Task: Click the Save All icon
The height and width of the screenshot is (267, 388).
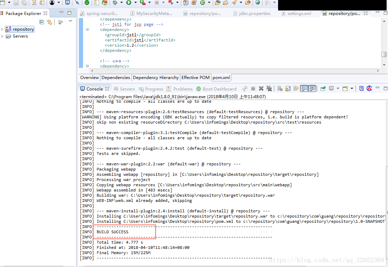Action: click(24, 2)
